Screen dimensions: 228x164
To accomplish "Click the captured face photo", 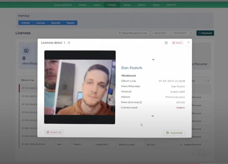I will (80, 87).
